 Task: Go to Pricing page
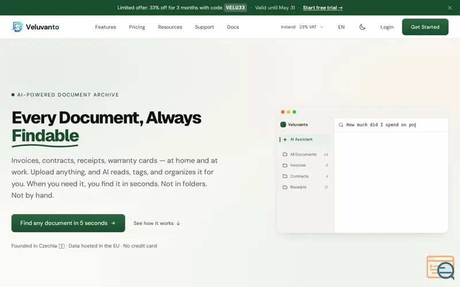coord(137,27)
